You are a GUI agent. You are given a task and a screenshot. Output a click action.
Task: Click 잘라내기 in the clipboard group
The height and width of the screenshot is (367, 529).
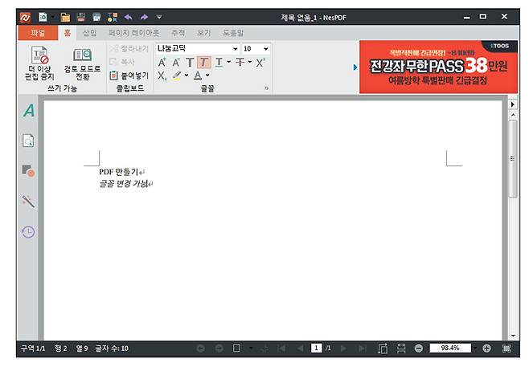pyautogui.click(x=129, y=49)
